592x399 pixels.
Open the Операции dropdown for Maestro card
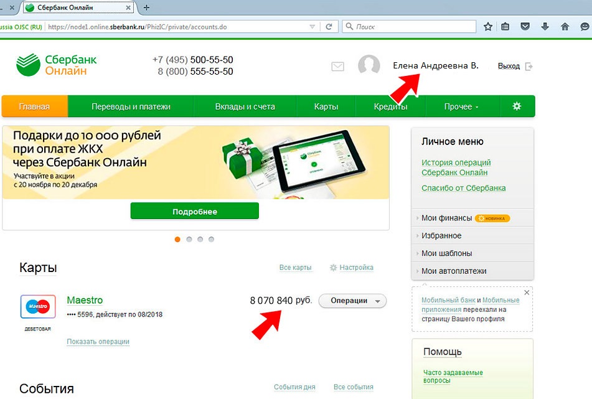pyautogui.click(x=352, y=301)
